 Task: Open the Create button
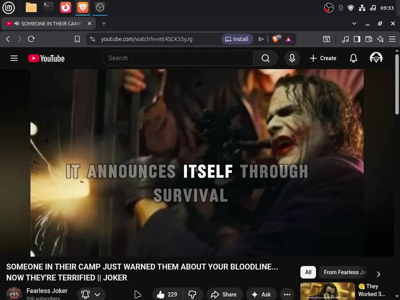[x=323, y=58]
